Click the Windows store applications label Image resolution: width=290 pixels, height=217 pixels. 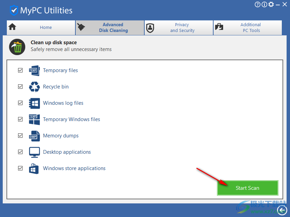pos(74,168)
